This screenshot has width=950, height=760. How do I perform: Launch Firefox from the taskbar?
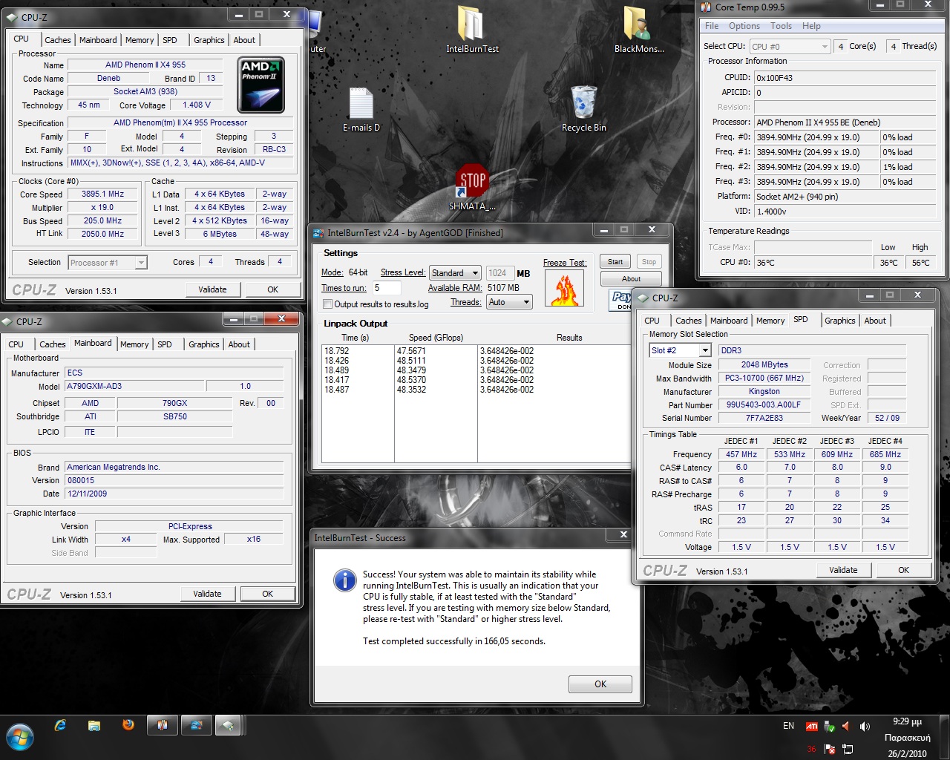(128, 724)
